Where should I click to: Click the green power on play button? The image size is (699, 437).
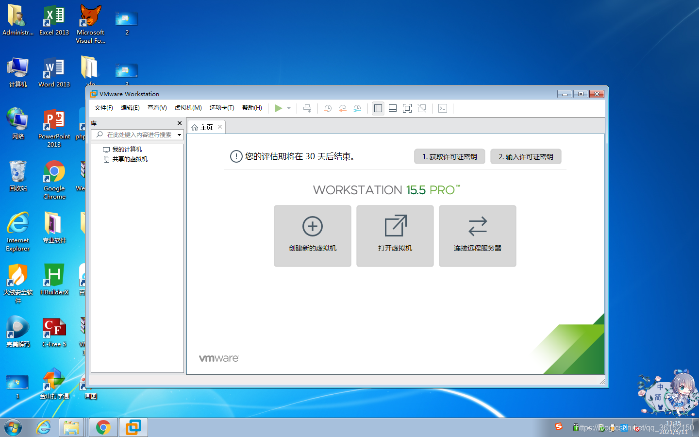coord(278,108)
